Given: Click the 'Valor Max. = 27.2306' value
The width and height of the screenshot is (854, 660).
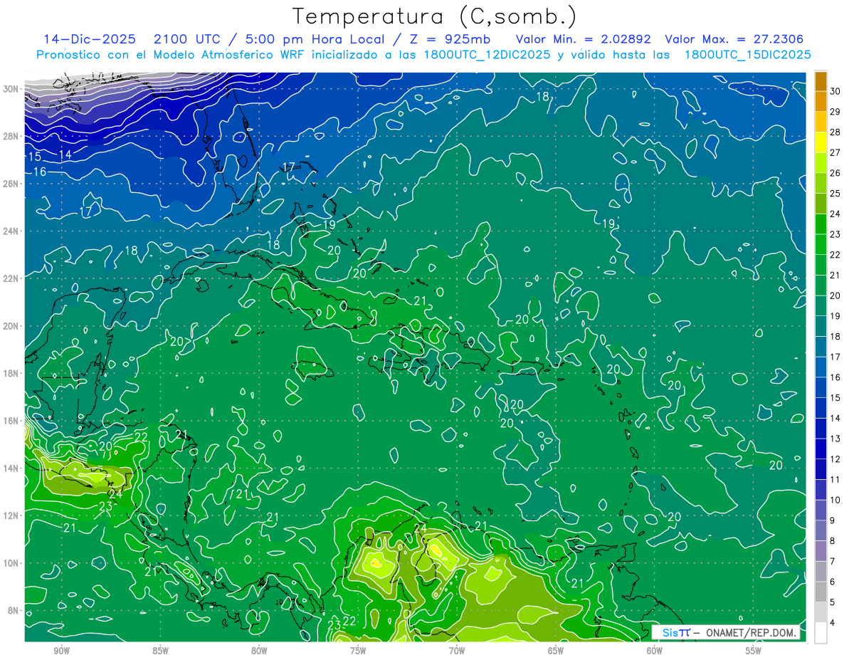Looking at the screenshot, I should pos(735,39).
